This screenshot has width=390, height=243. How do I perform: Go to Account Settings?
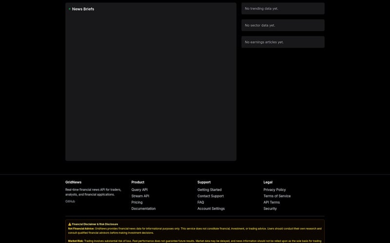click(x=211, y=208)
